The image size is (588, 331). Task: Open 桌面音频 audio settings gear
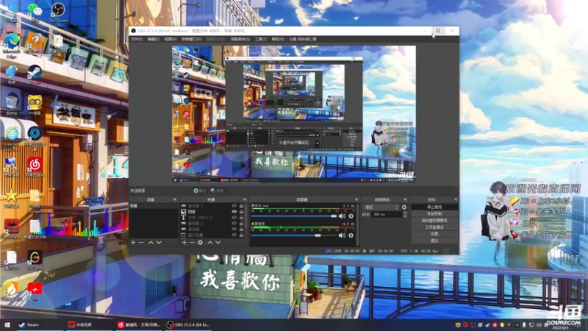(351, 235)
